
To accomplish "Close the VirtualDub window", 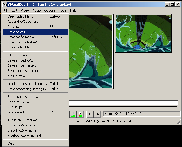I will click(178, 5).
